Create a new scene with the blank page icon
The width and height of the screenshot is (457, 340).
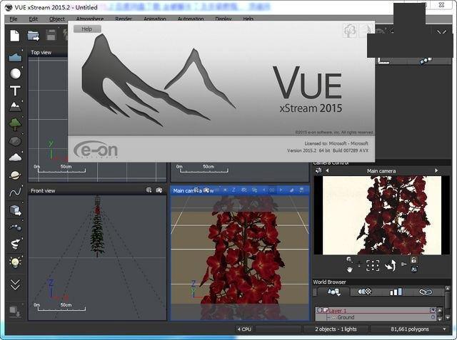[14, 36]
